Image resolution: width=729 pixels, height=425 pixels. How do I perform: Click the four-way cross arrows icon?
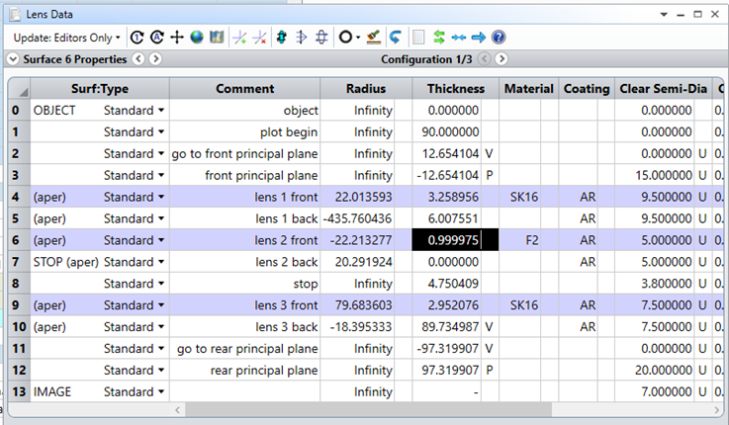point(177,38)
